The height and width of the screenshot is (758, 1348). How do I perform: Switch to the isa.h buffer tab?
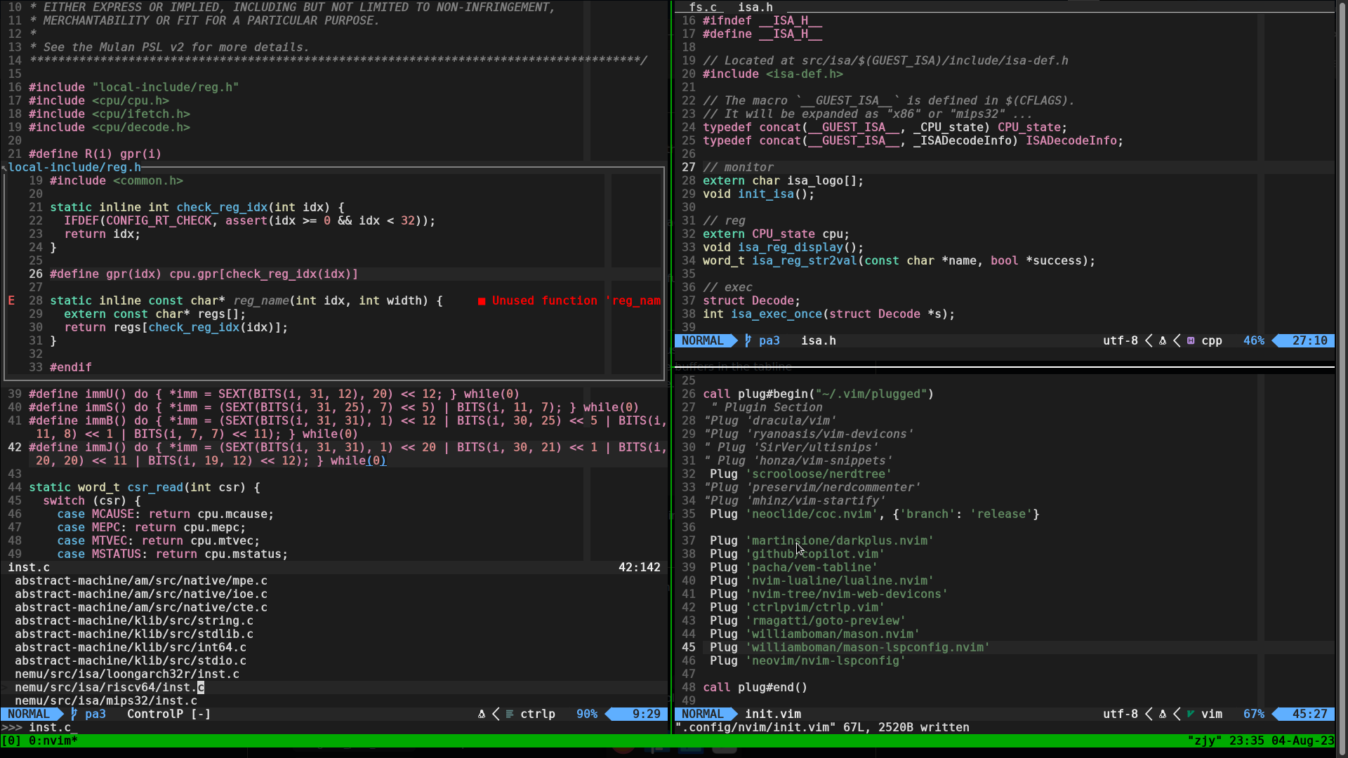(x=755, y=7)
